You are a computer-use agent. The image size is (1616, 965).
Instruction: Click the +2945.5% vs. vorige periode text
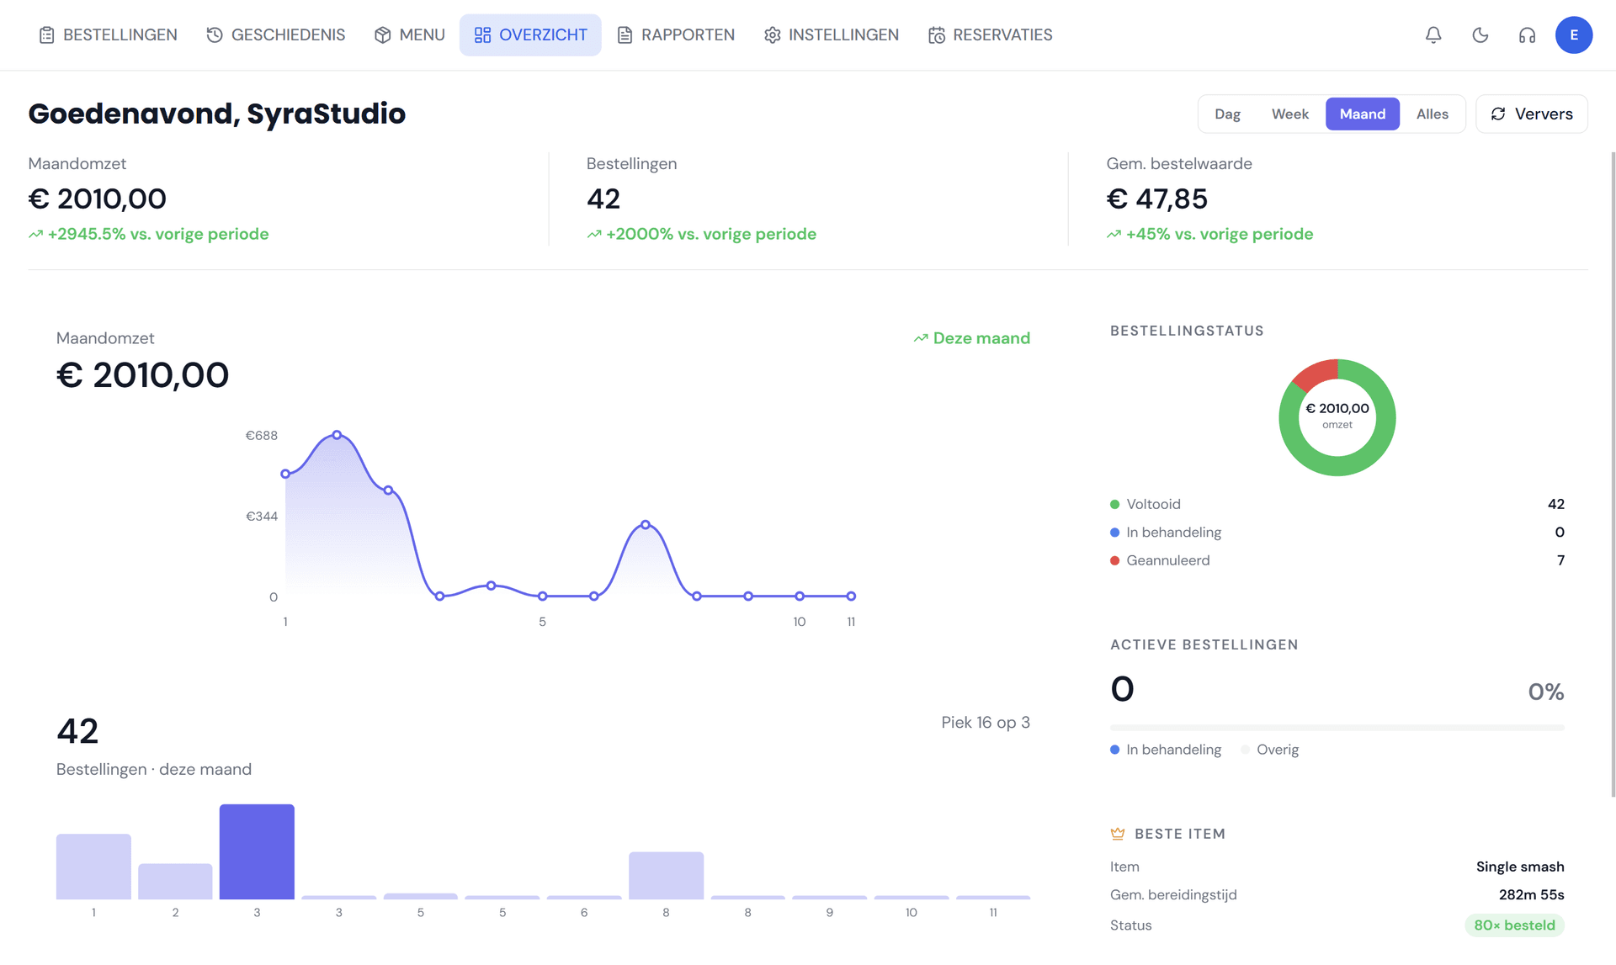[x=158, y=234]
